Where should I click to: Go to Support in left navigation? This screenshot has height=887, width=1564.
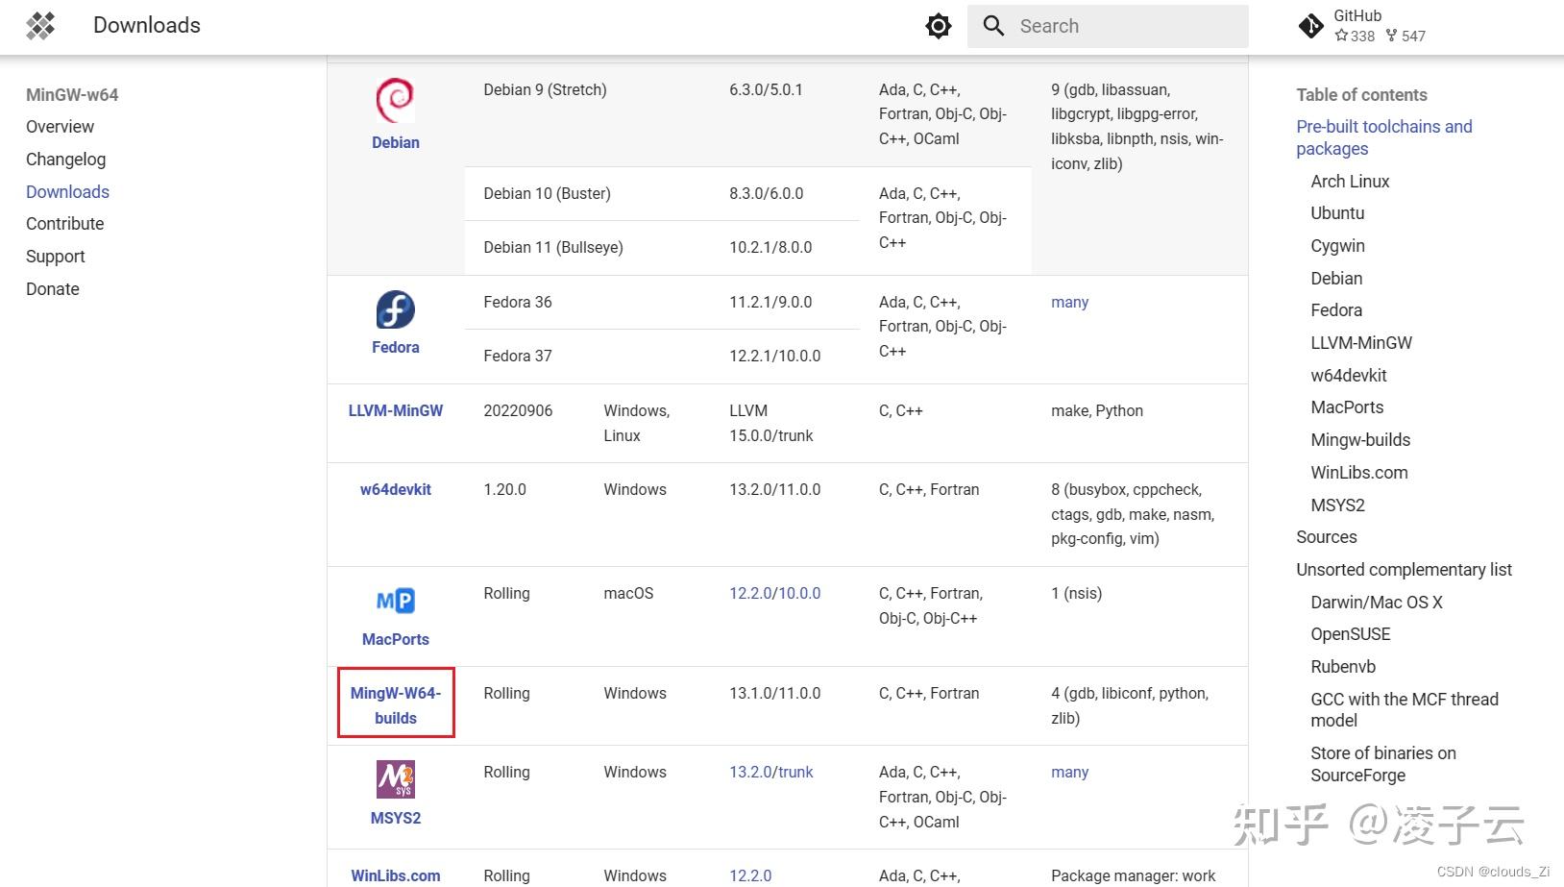coord(56,257)
